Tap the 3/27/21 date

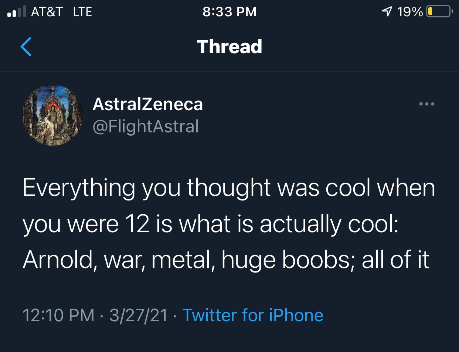click(138, 315)
